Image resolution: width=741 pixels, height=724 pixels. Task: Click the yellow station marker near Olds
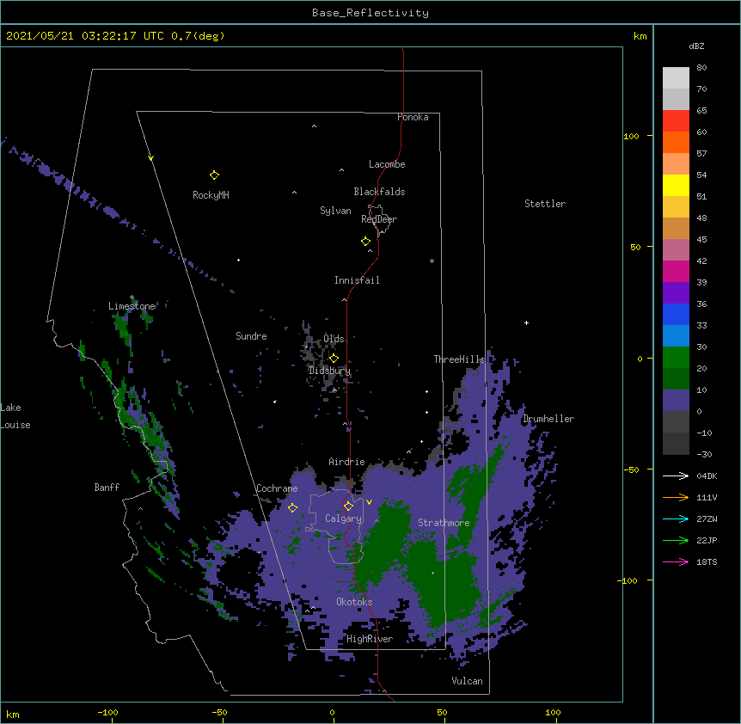(x=334, y=358)
